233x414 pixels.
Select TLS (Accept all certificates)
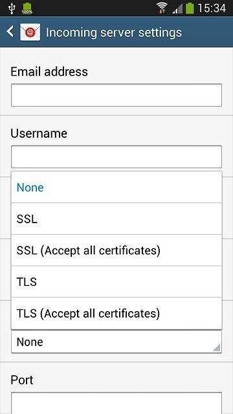click(116, 313)
